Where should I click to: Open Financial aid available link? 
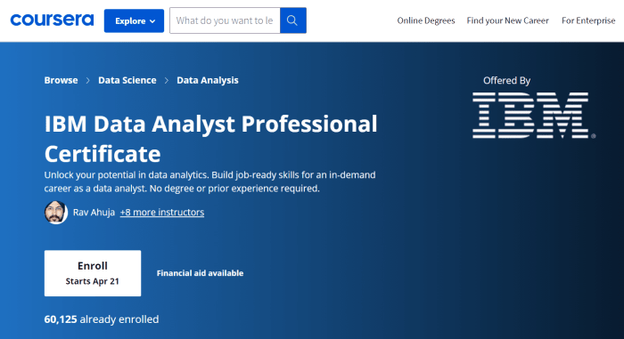pos(200,273)
